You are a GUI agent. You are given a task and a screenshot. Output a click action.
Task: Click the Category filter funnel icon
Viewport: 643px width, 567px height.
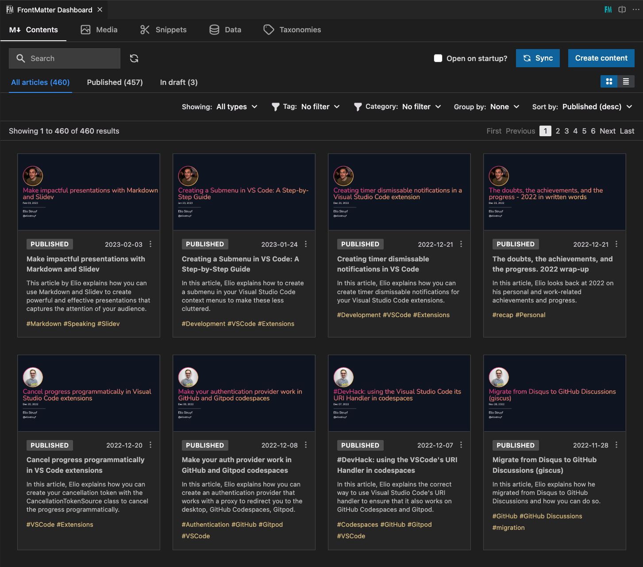tap(358, 107)
